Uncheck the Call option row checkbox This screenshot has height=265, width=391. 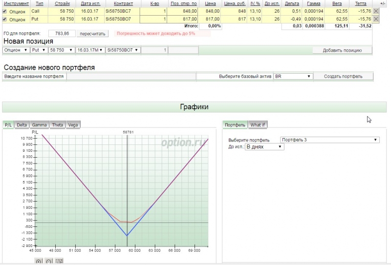pos(5,11)
